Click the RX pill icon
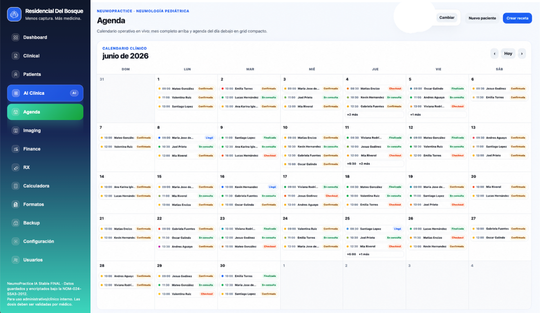Viewport: 557px width, 313px height. pos(16,168)
